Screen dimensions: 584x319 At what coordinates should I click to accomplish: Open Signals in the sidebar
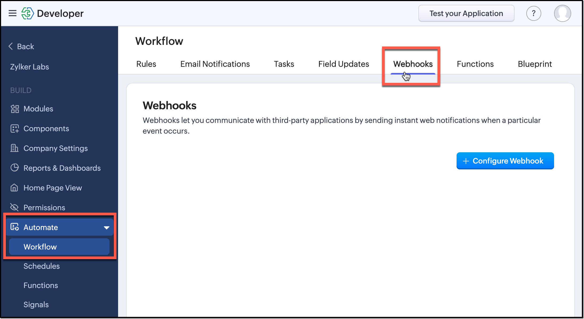(36, 305)
